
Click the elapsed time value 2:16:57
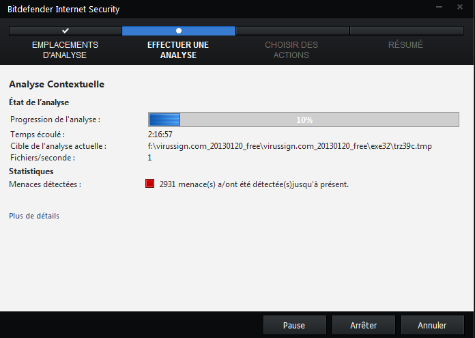(160, 135)
